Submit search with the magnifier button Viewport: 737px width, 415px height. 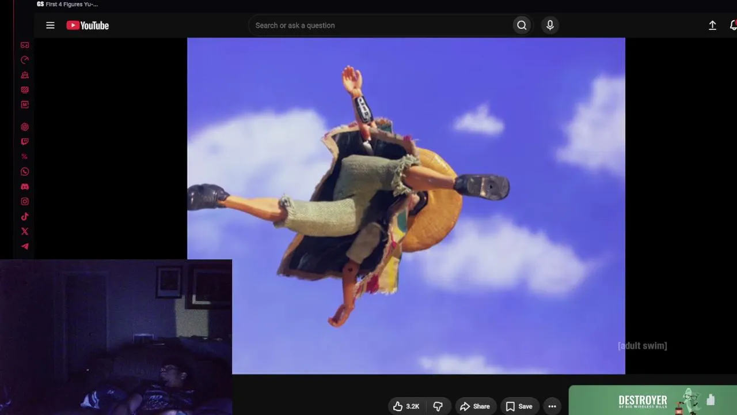click(x=522, y=25)
